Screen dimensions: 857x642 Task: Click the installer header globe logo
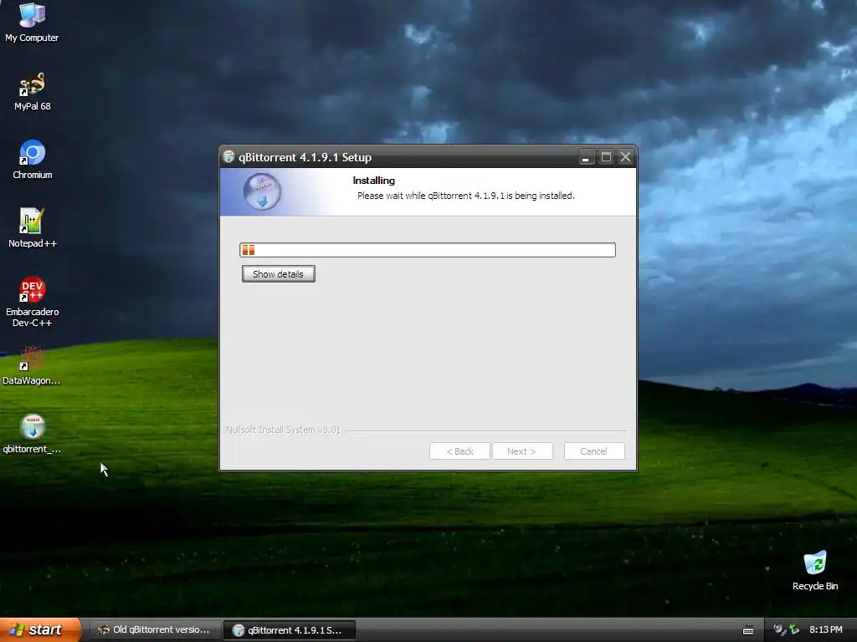pos(262,191)
